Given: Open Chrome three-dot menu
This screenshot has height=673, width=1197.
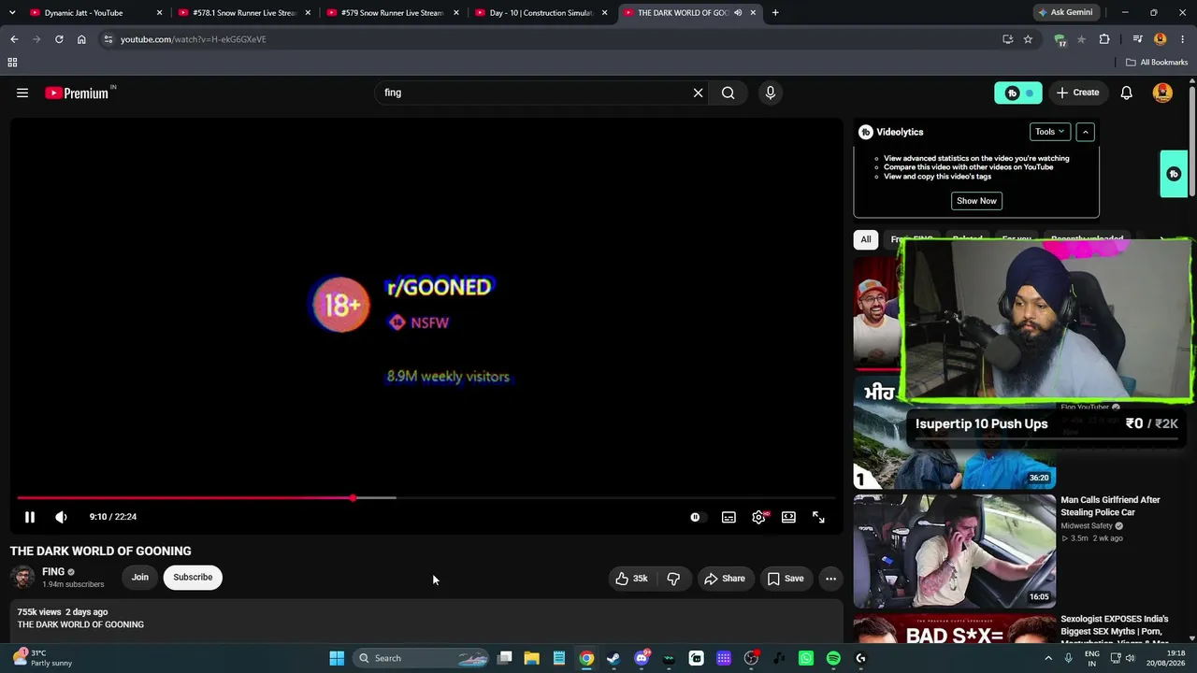Looking at the screenshot, I should (1183, 39).
